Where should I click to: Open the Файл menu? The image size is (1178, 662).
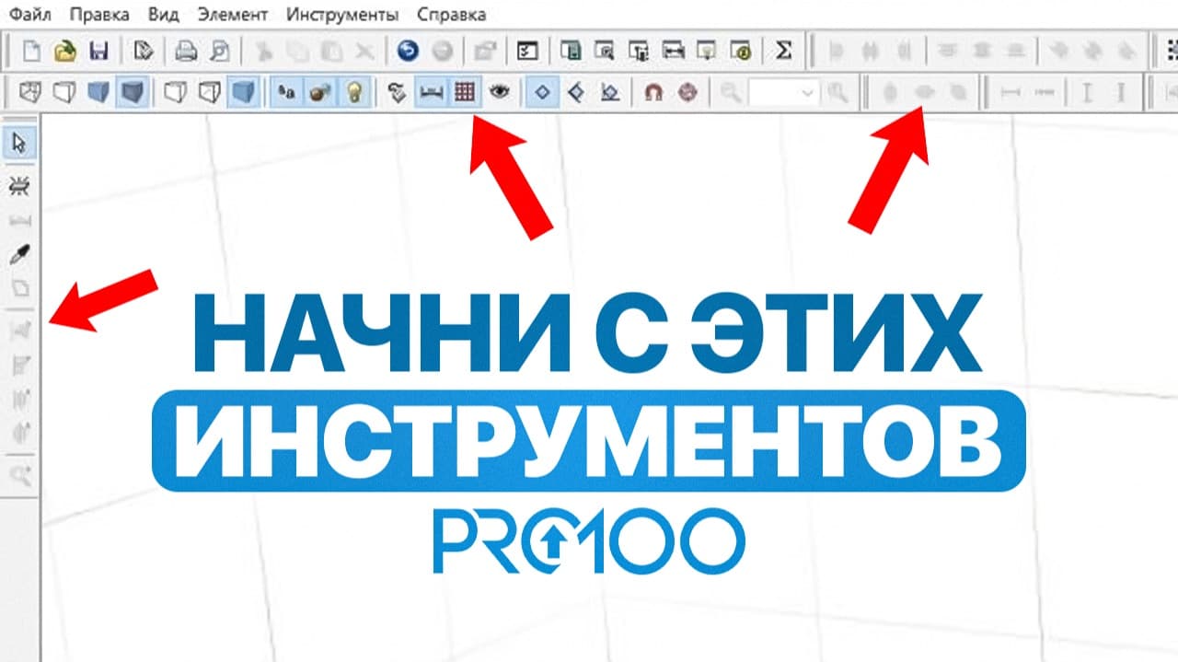(x=29, y=15)
